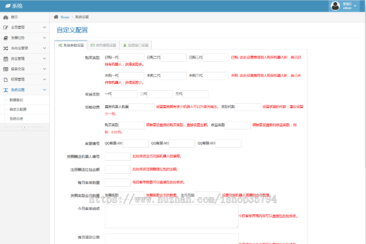Screen dimensions: 366x244
Task: Focus the 注册赠送红包金额 input field
Action: pyautogui.click(x=118, y=170)
